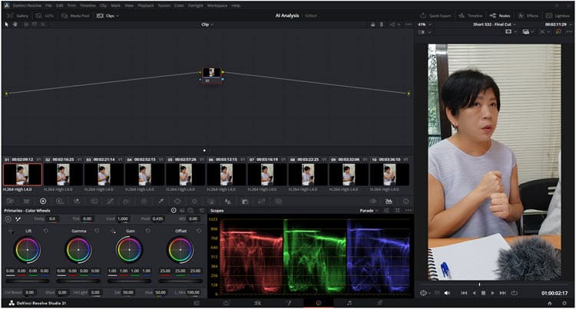Open the viewer overlay mode dropdown
Image resolution: width=576 pixels, height=309 pixels.
pyautogui.click(x=425, y=293)
